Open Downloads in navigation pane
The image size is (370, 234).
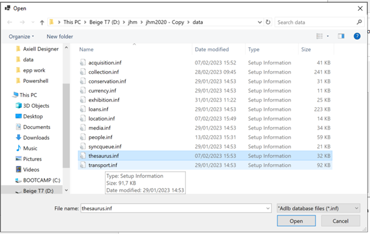pos(33,137)
